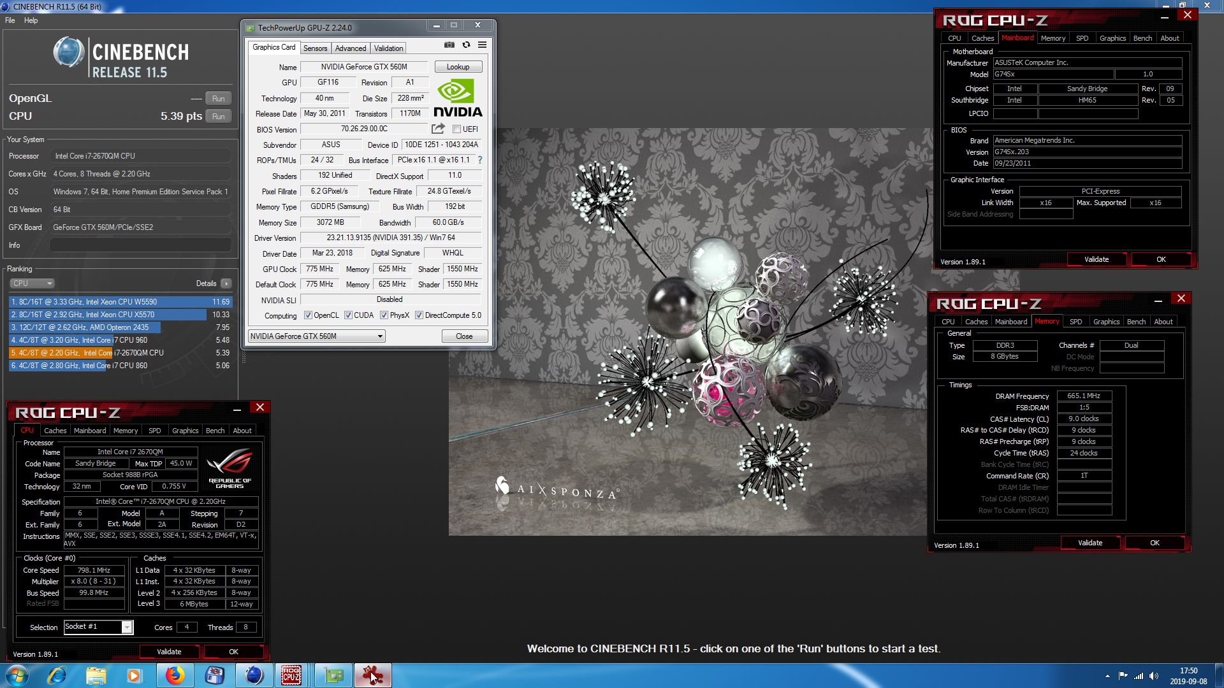Click the volume speaker tray icon

coord(1154,676)
